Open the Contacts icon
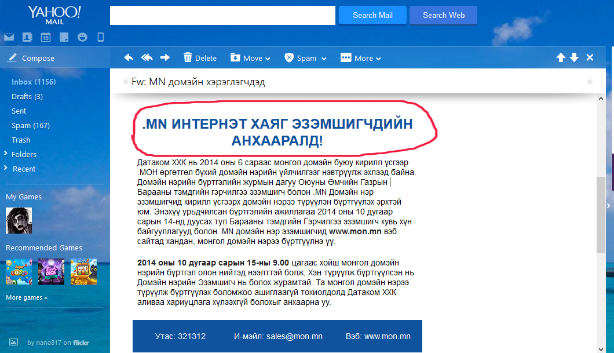Image resolution: width=614 pixels, height=353 pixels. [27, 37]
